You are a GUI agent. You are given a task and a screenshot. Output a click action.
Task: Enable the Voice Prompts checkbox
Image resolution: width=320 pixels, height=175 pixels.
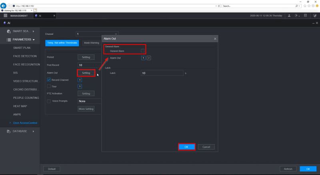49,101
